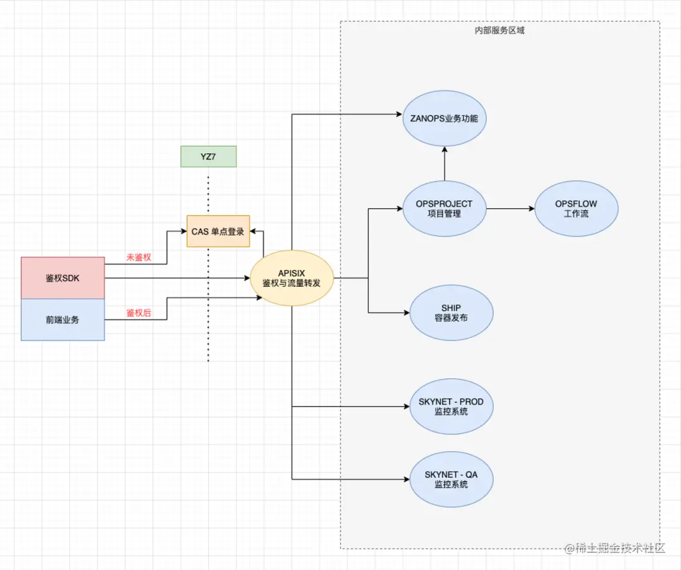
Task: Select the CAS 单点登录 box
Action: 218,231
